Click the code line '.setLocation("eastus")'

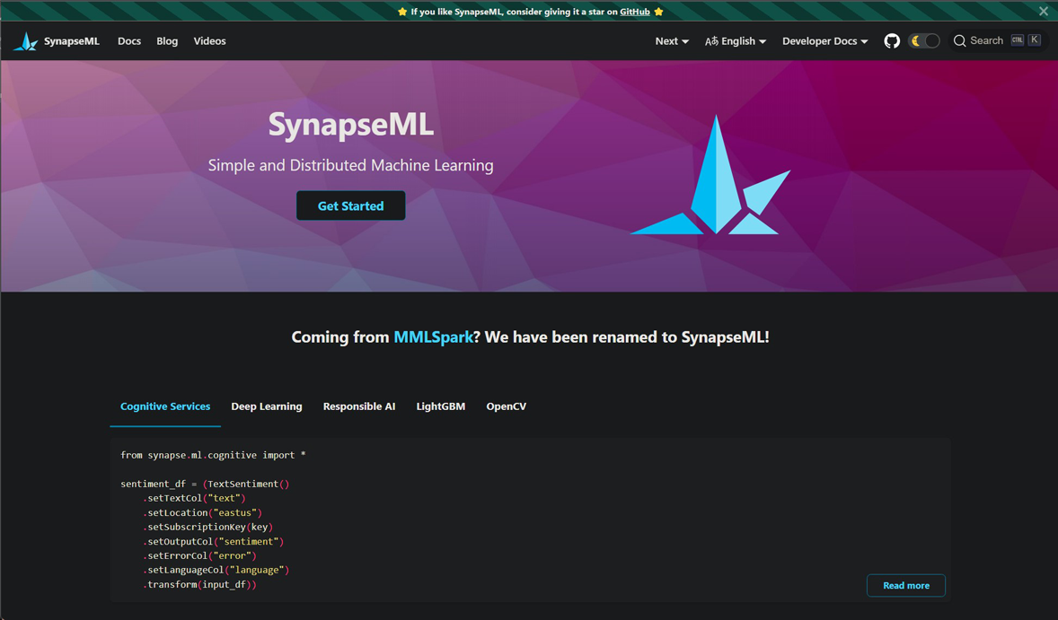tap(202, 513)
